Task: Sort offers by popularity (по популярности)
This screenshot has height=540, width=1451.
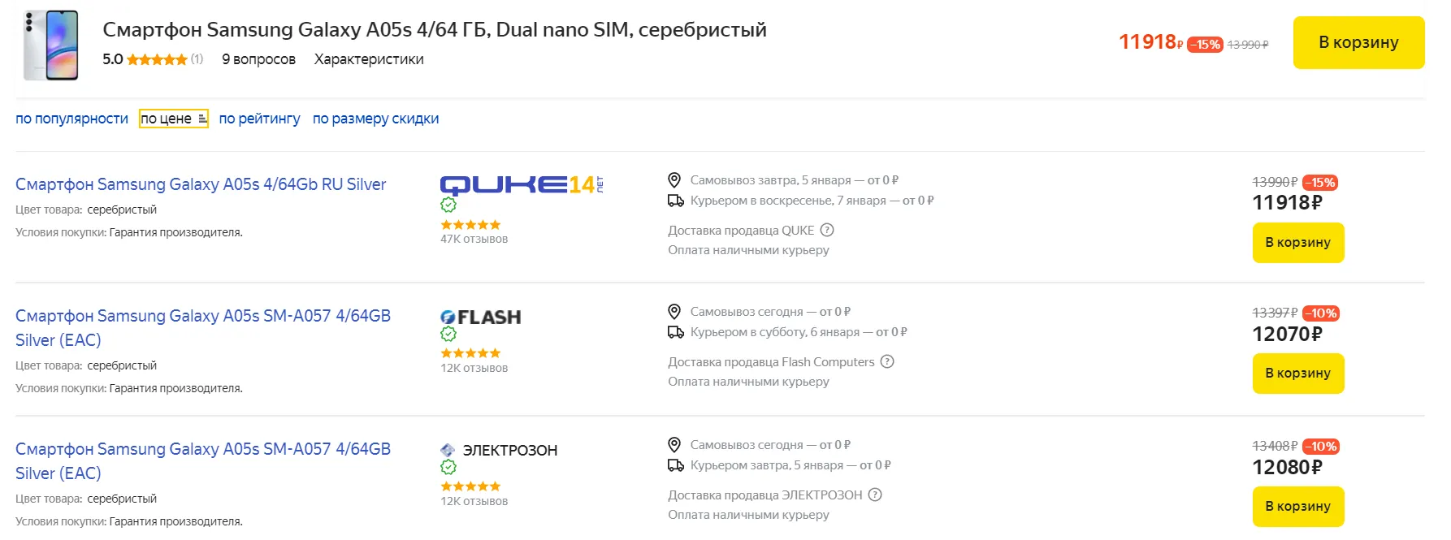Action: click(71, 119)
